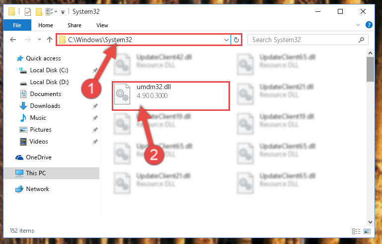
Task: Open the recent locations dropdown arrow
Action: pyautogui.click(x=39, y=39)
